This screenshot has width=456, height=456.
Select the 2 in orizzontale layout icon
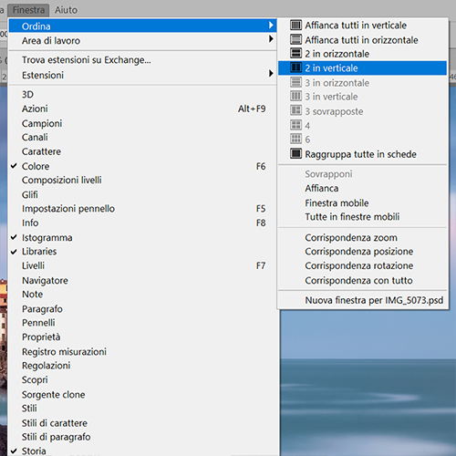[x=295, y=53]
